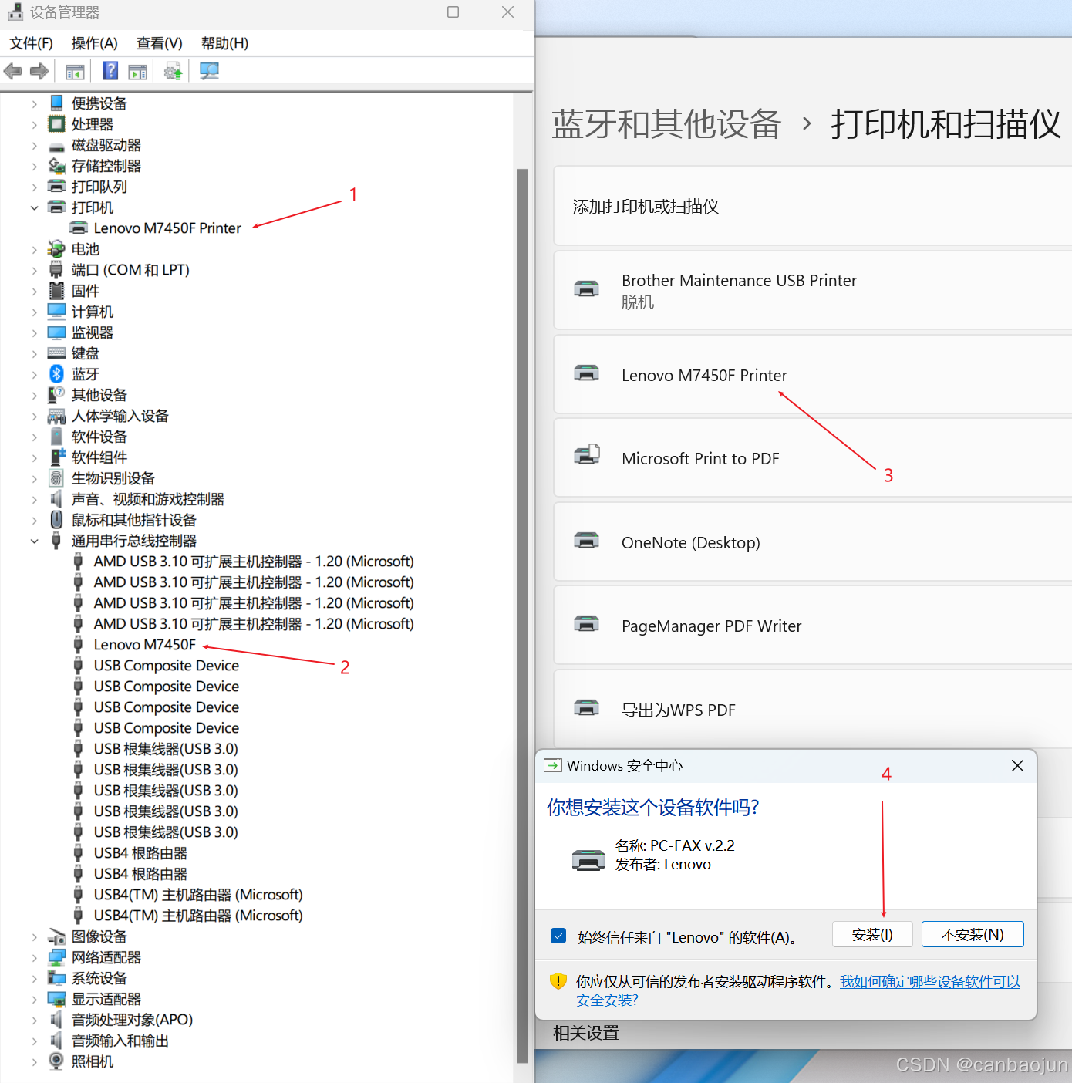Viewport: 1072px width, 1083px height.
Task: Select the 其他设备 category
Action: (99, 395)
